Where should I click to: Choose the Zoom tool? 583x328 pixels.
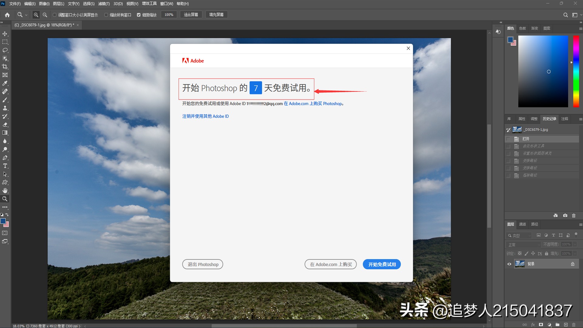coord(5,199)
